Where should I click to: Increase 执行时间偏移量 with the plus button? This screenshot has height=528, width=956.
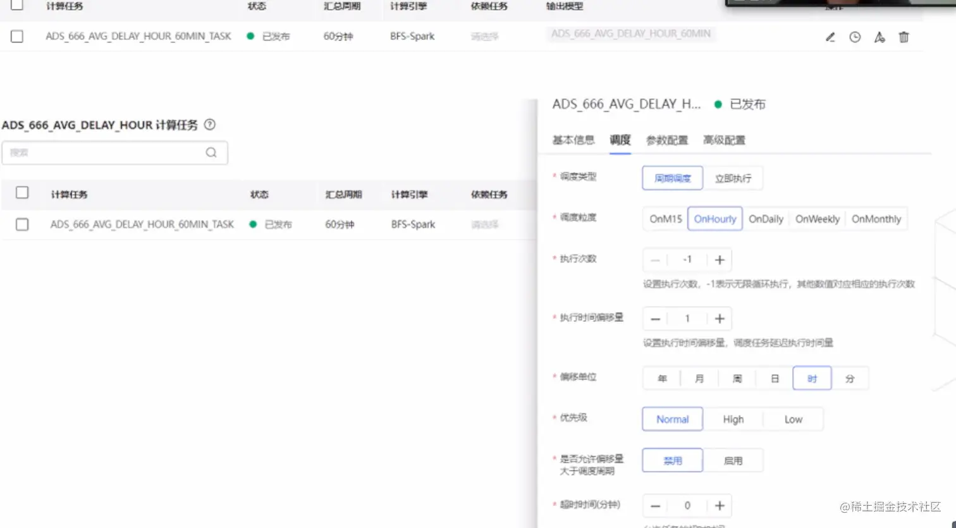tap(720, 319)
